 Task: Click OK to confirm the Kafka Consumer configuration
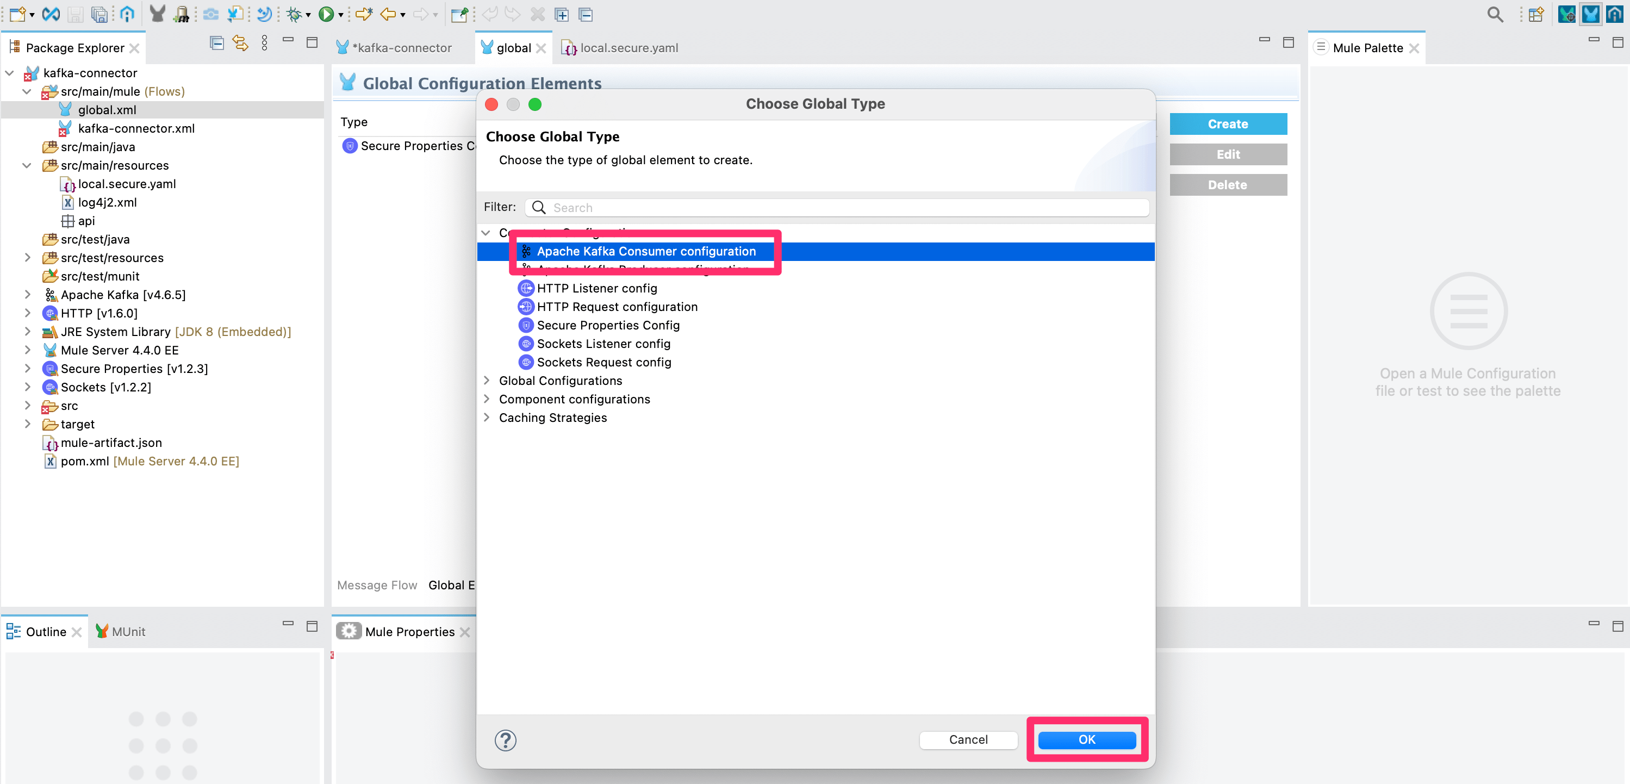[1086, 740]
